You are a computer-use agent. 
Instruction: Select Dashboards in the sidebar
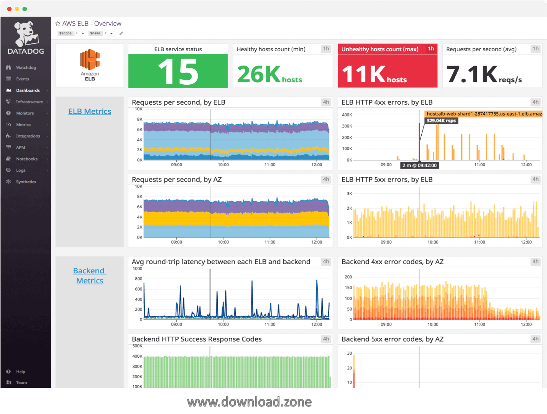[28, 90]
